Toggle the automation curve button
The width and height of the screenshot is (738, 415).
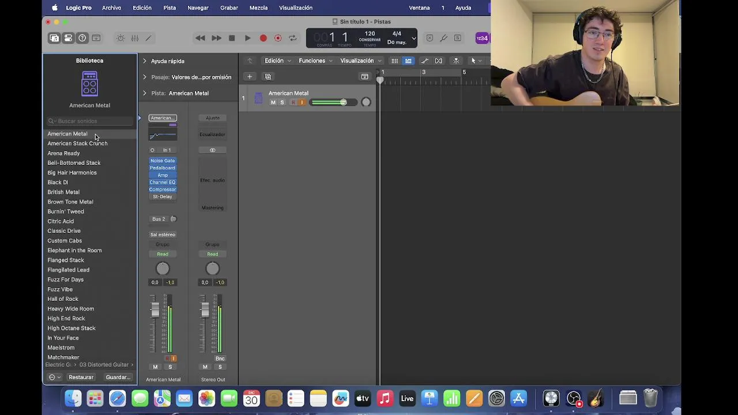tap(425, 61)
